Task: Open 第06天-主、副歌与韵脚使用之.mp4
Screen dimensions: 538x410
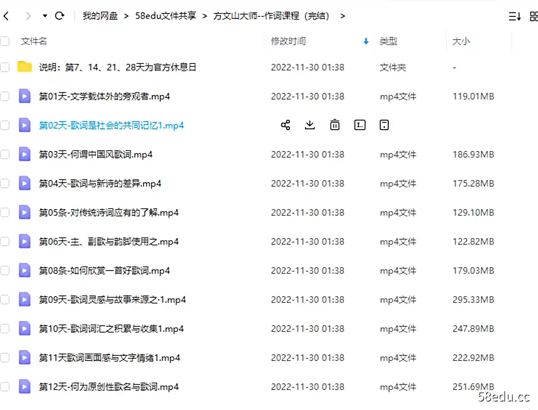Action: tap(109, 242)
